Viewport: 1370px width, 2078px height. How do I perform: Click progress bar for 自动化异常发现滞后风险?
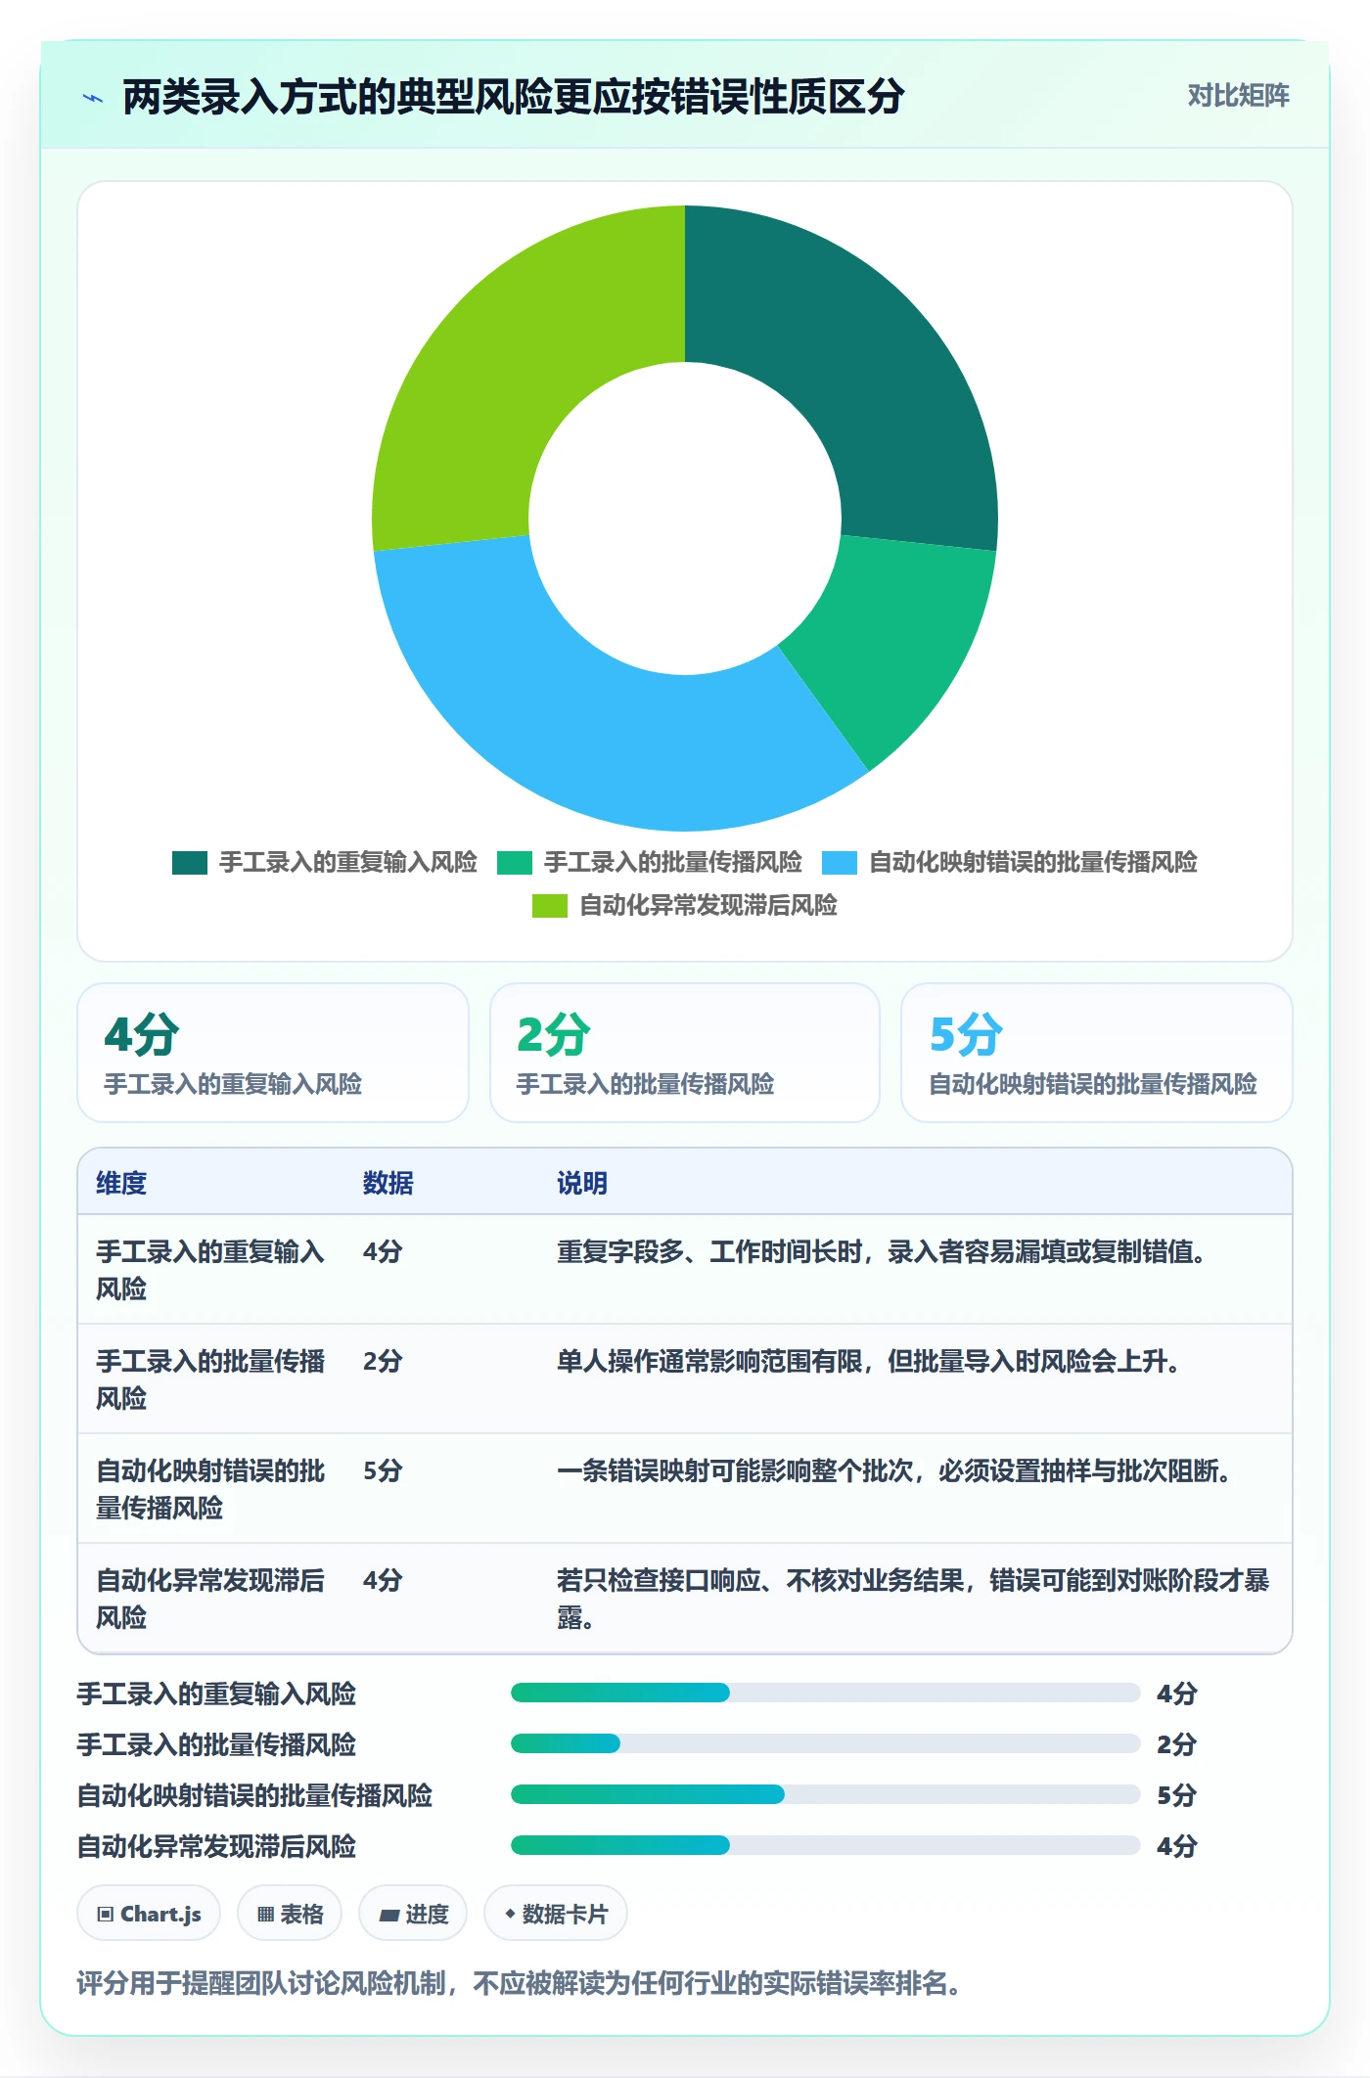pos(826,1845)
